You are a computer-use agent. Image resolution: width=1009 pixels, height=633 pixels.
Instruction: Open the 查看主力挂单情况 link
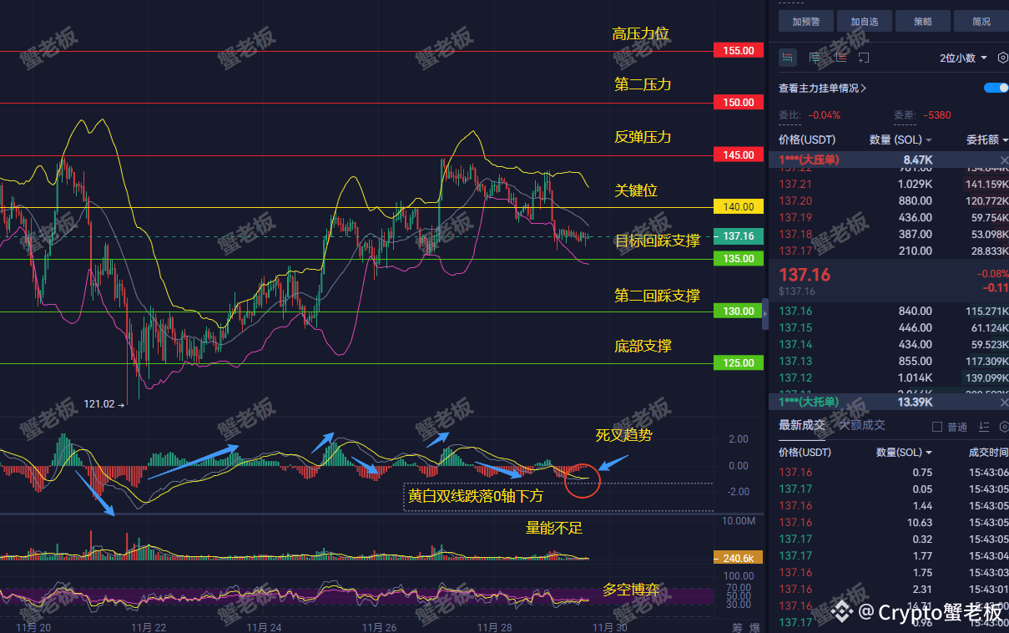(822, 88)
